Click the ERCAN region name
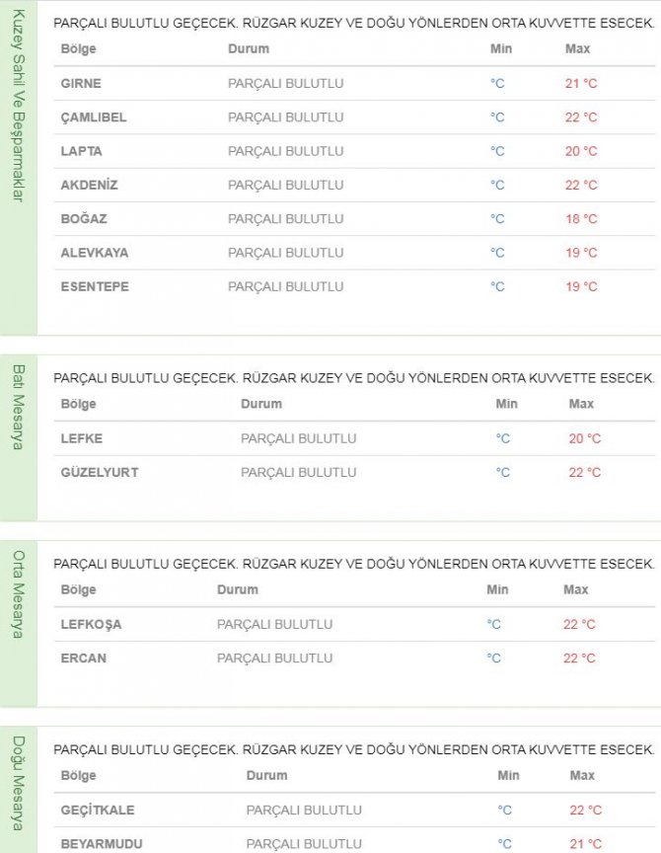The image size is (661, 853). click(x=84, y=658)
